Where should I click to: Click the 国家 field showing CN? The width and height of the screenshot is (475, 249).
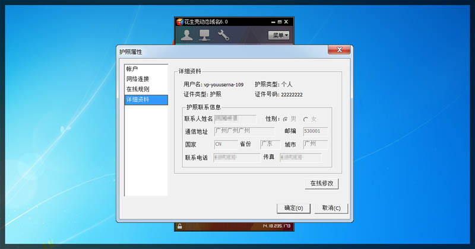(x=226, y=144)
